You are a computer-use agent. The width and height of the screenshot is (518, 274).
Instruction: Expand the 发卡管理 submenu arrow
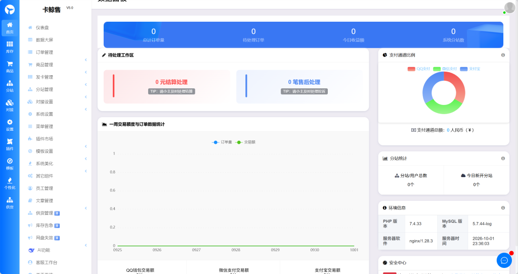point(85,72)
